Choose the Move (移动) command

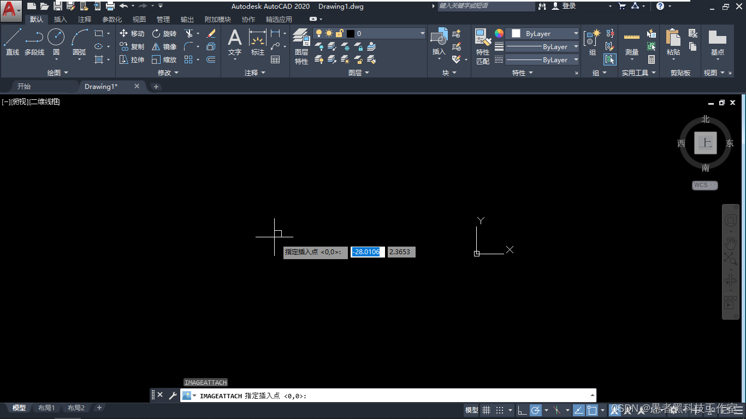(x=132, y=33)
